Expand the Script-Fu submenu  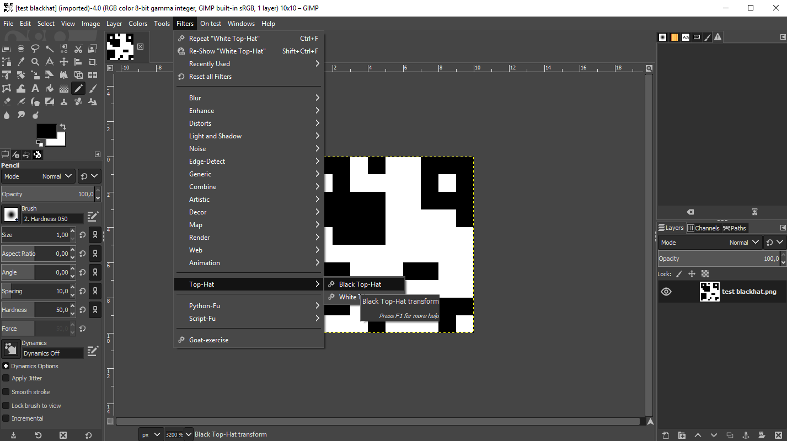tap(249, 319)
